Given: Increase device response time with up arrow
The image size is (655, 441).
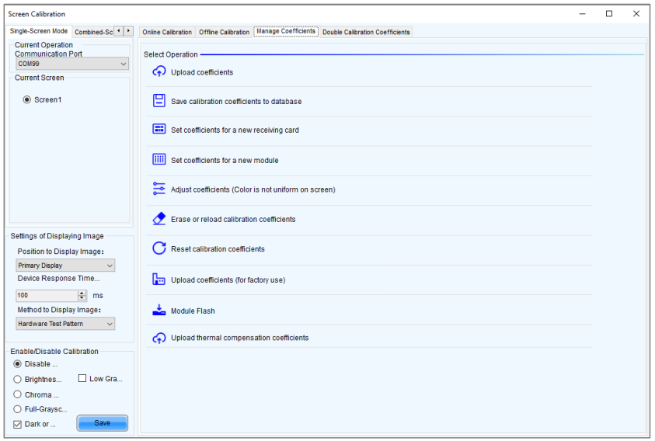Looking at the screenshot, I should [x=82, y=293].
